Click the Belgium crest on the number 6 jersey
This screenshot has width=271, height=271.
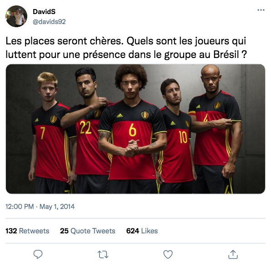coord(145,115)
